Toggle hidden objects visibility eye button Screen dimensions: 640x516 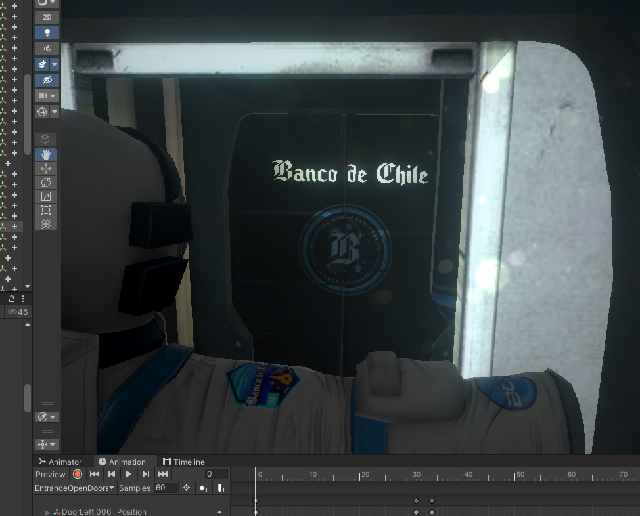pos(47,80)
